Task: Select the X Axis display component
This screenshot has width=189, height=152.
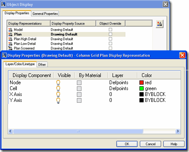Action: tap(16, 94)
